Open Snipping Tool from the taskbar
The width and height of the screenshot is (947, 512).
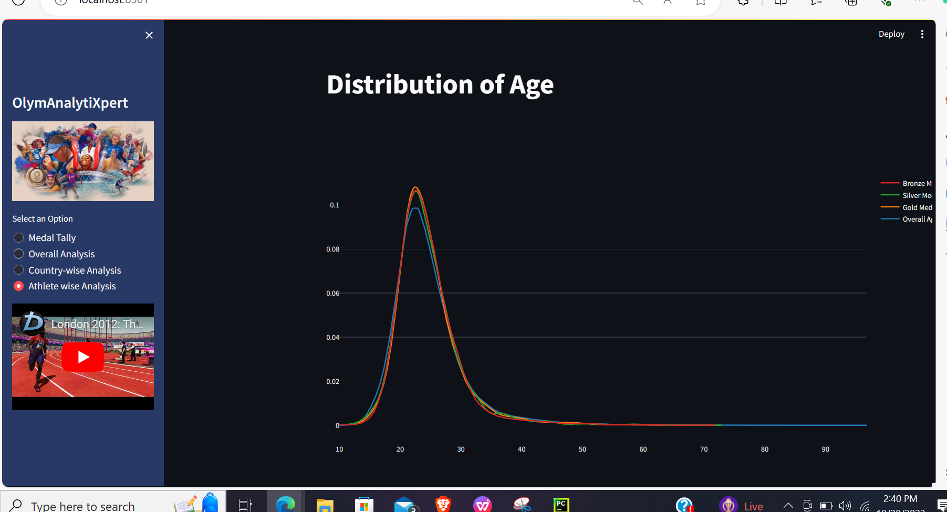point(522,504)
